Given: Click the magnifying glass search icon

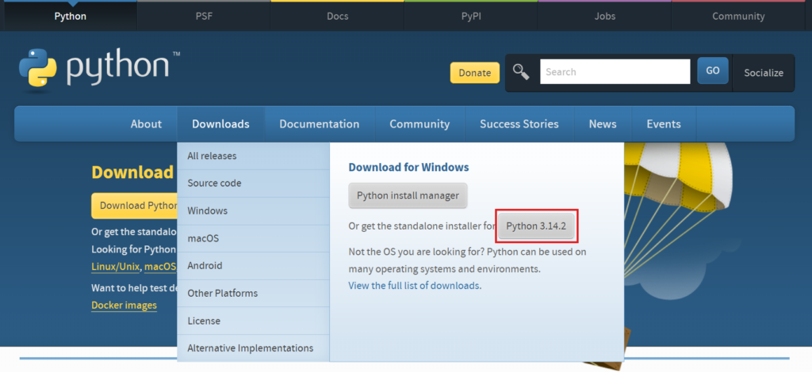Looking at the screenshot, I should pos(521,72).
